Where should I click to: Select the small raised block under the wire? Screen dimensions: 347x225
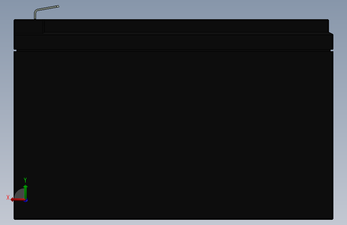28,26
